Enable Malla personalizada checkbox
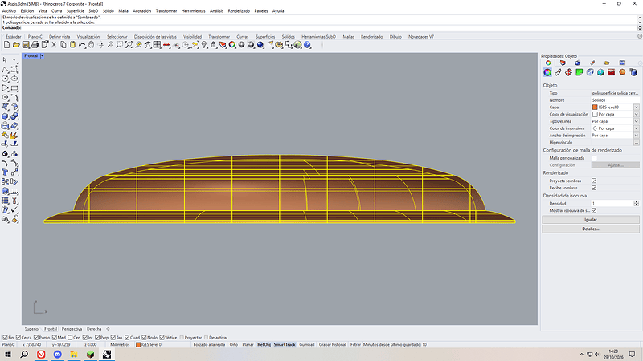Screen dimensions: 643x361 click(594, 158)
